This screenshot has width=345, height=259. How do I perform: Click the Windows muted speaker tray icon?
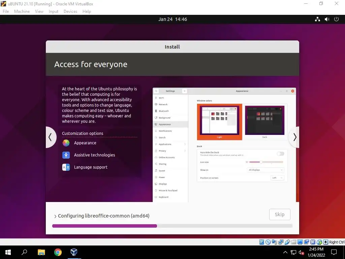[301, 252]
